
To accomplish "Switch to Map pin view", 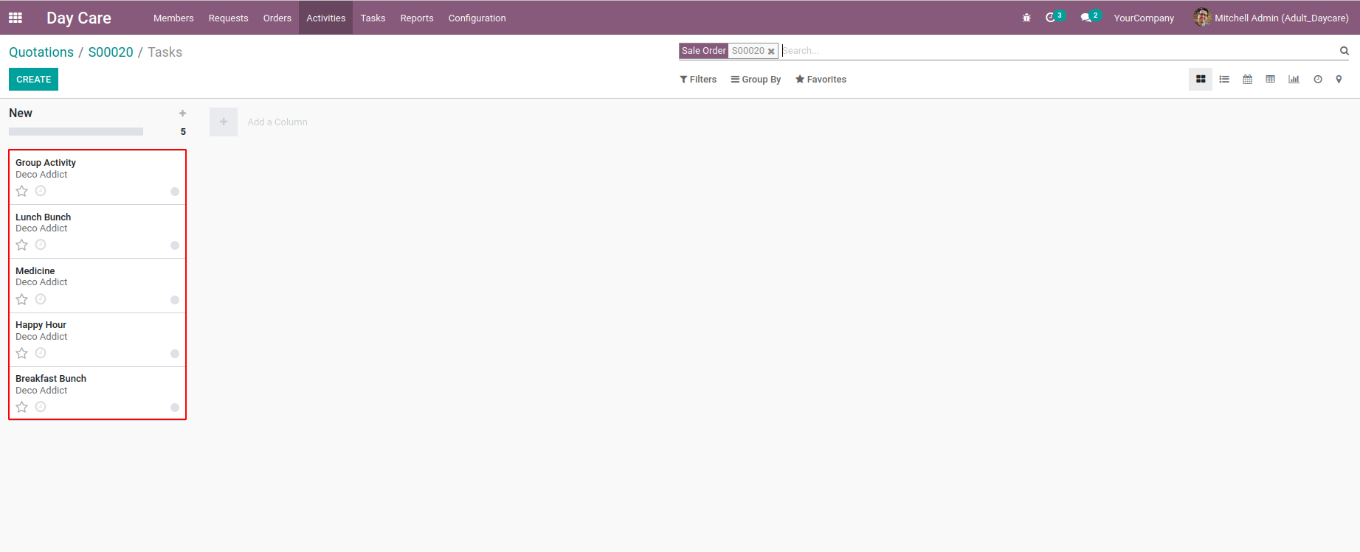I will (1339, 79).
